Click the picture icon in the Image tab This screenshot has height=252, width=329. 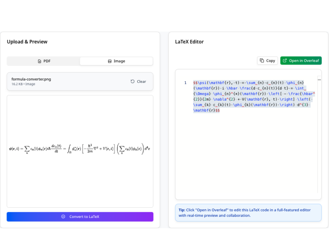click(x=110, y=61)
